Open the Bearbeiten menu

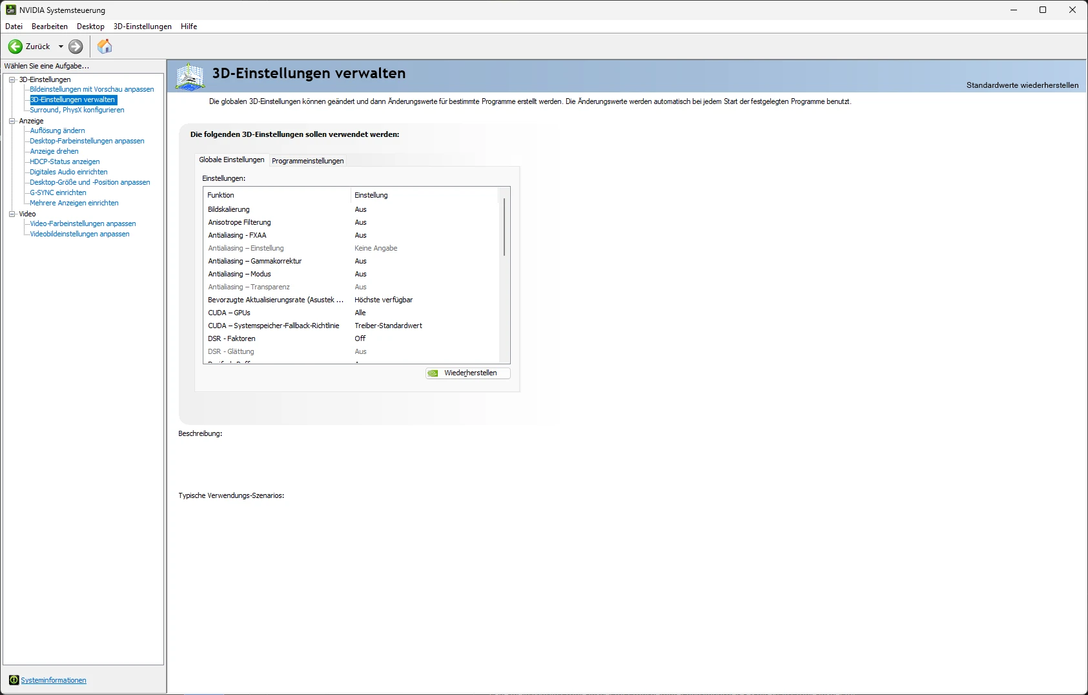click(50, 26)
